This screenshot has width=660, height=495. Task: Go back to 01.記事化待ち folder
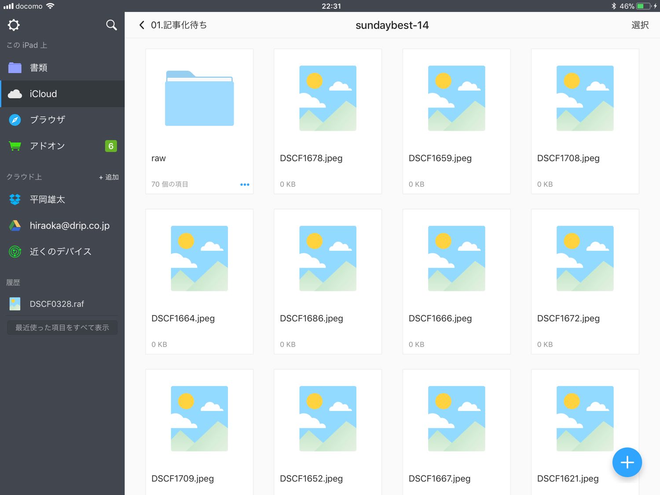coord(173,25)
